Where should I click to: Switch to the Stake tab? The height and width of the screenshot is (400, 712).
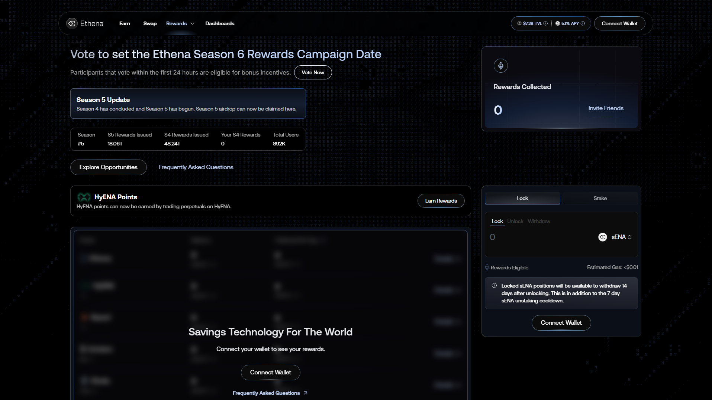600,198
